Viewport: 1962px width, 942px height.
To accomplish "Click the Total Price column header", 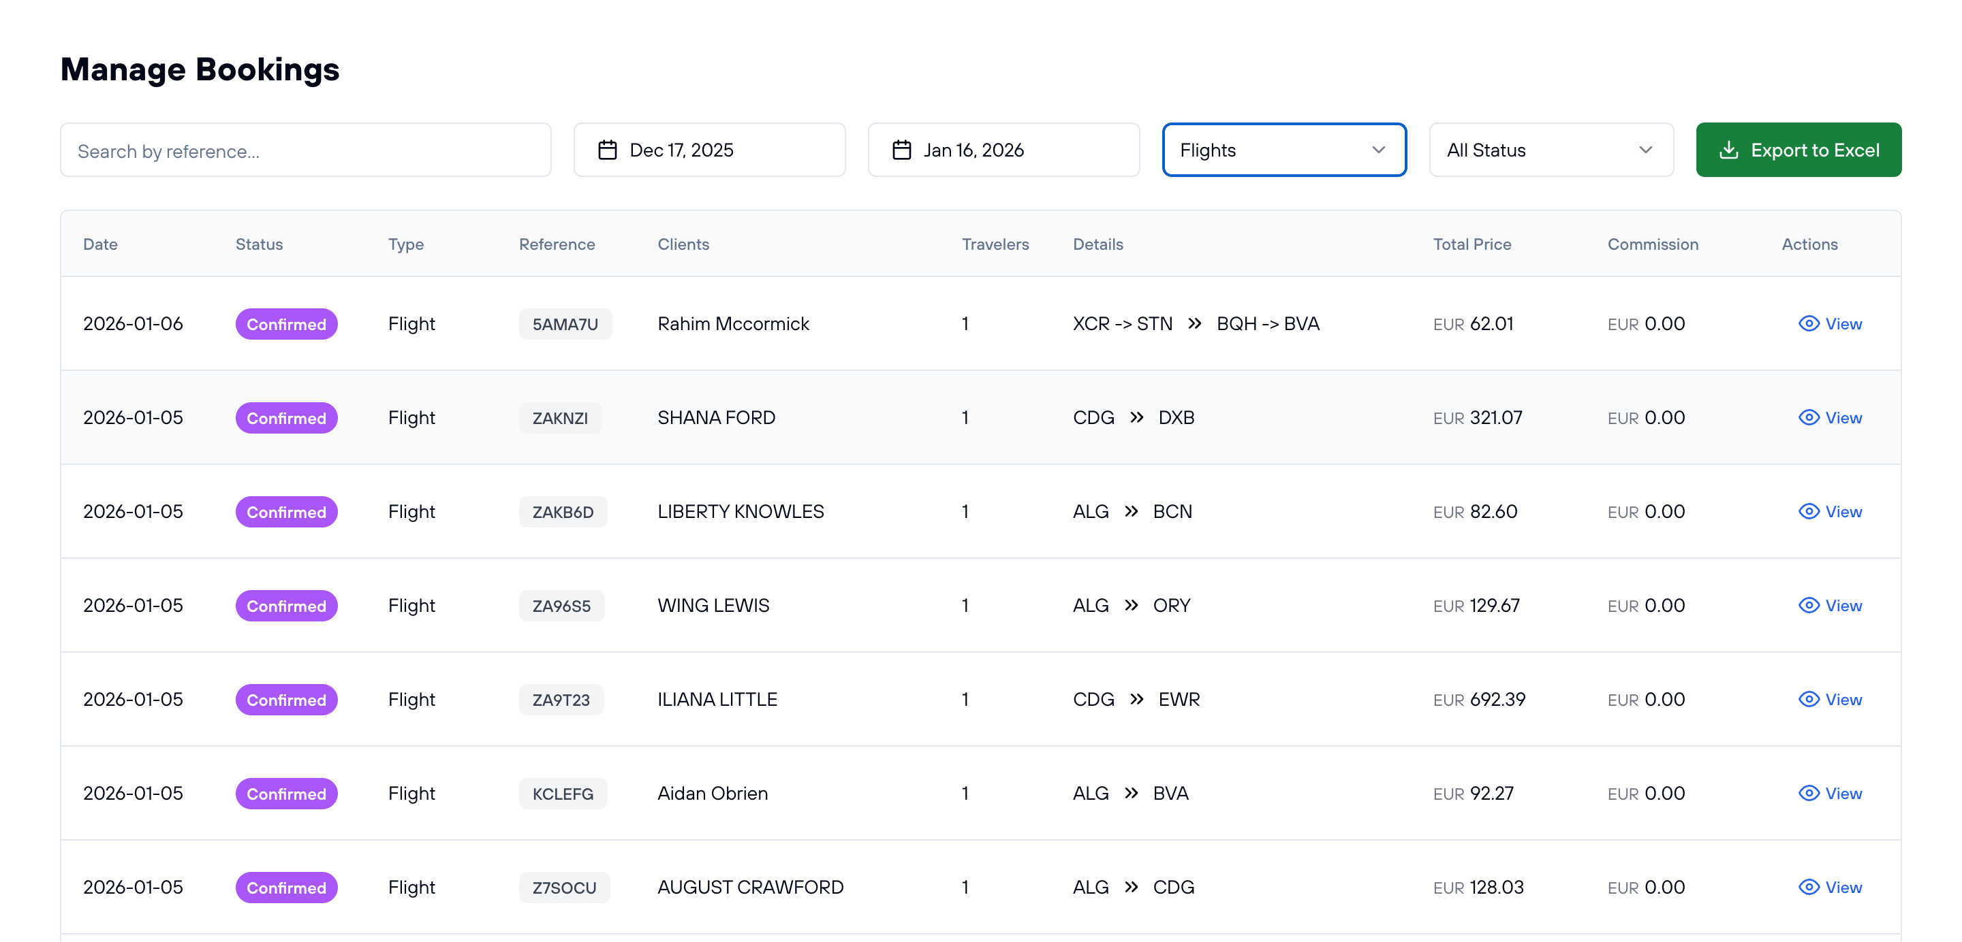I will tap(1471, 244).
